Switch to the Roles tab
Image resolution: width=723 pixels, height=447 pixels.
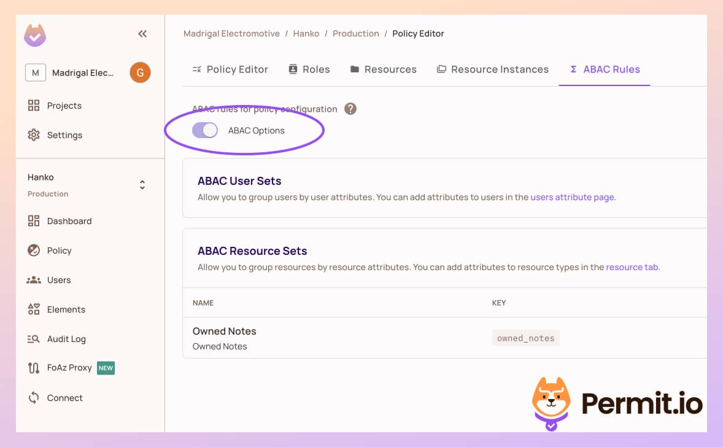tap(309, 69)
